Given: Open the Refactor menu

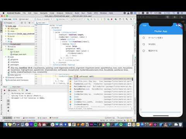Looking at the screenshot, I should [69, 13].
